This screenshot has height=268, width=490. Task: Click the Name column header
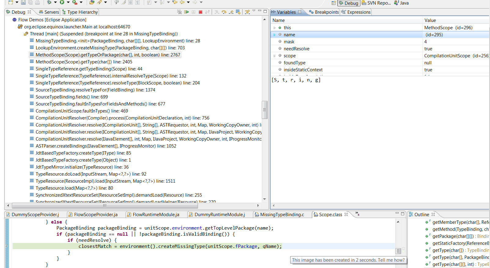347,20
